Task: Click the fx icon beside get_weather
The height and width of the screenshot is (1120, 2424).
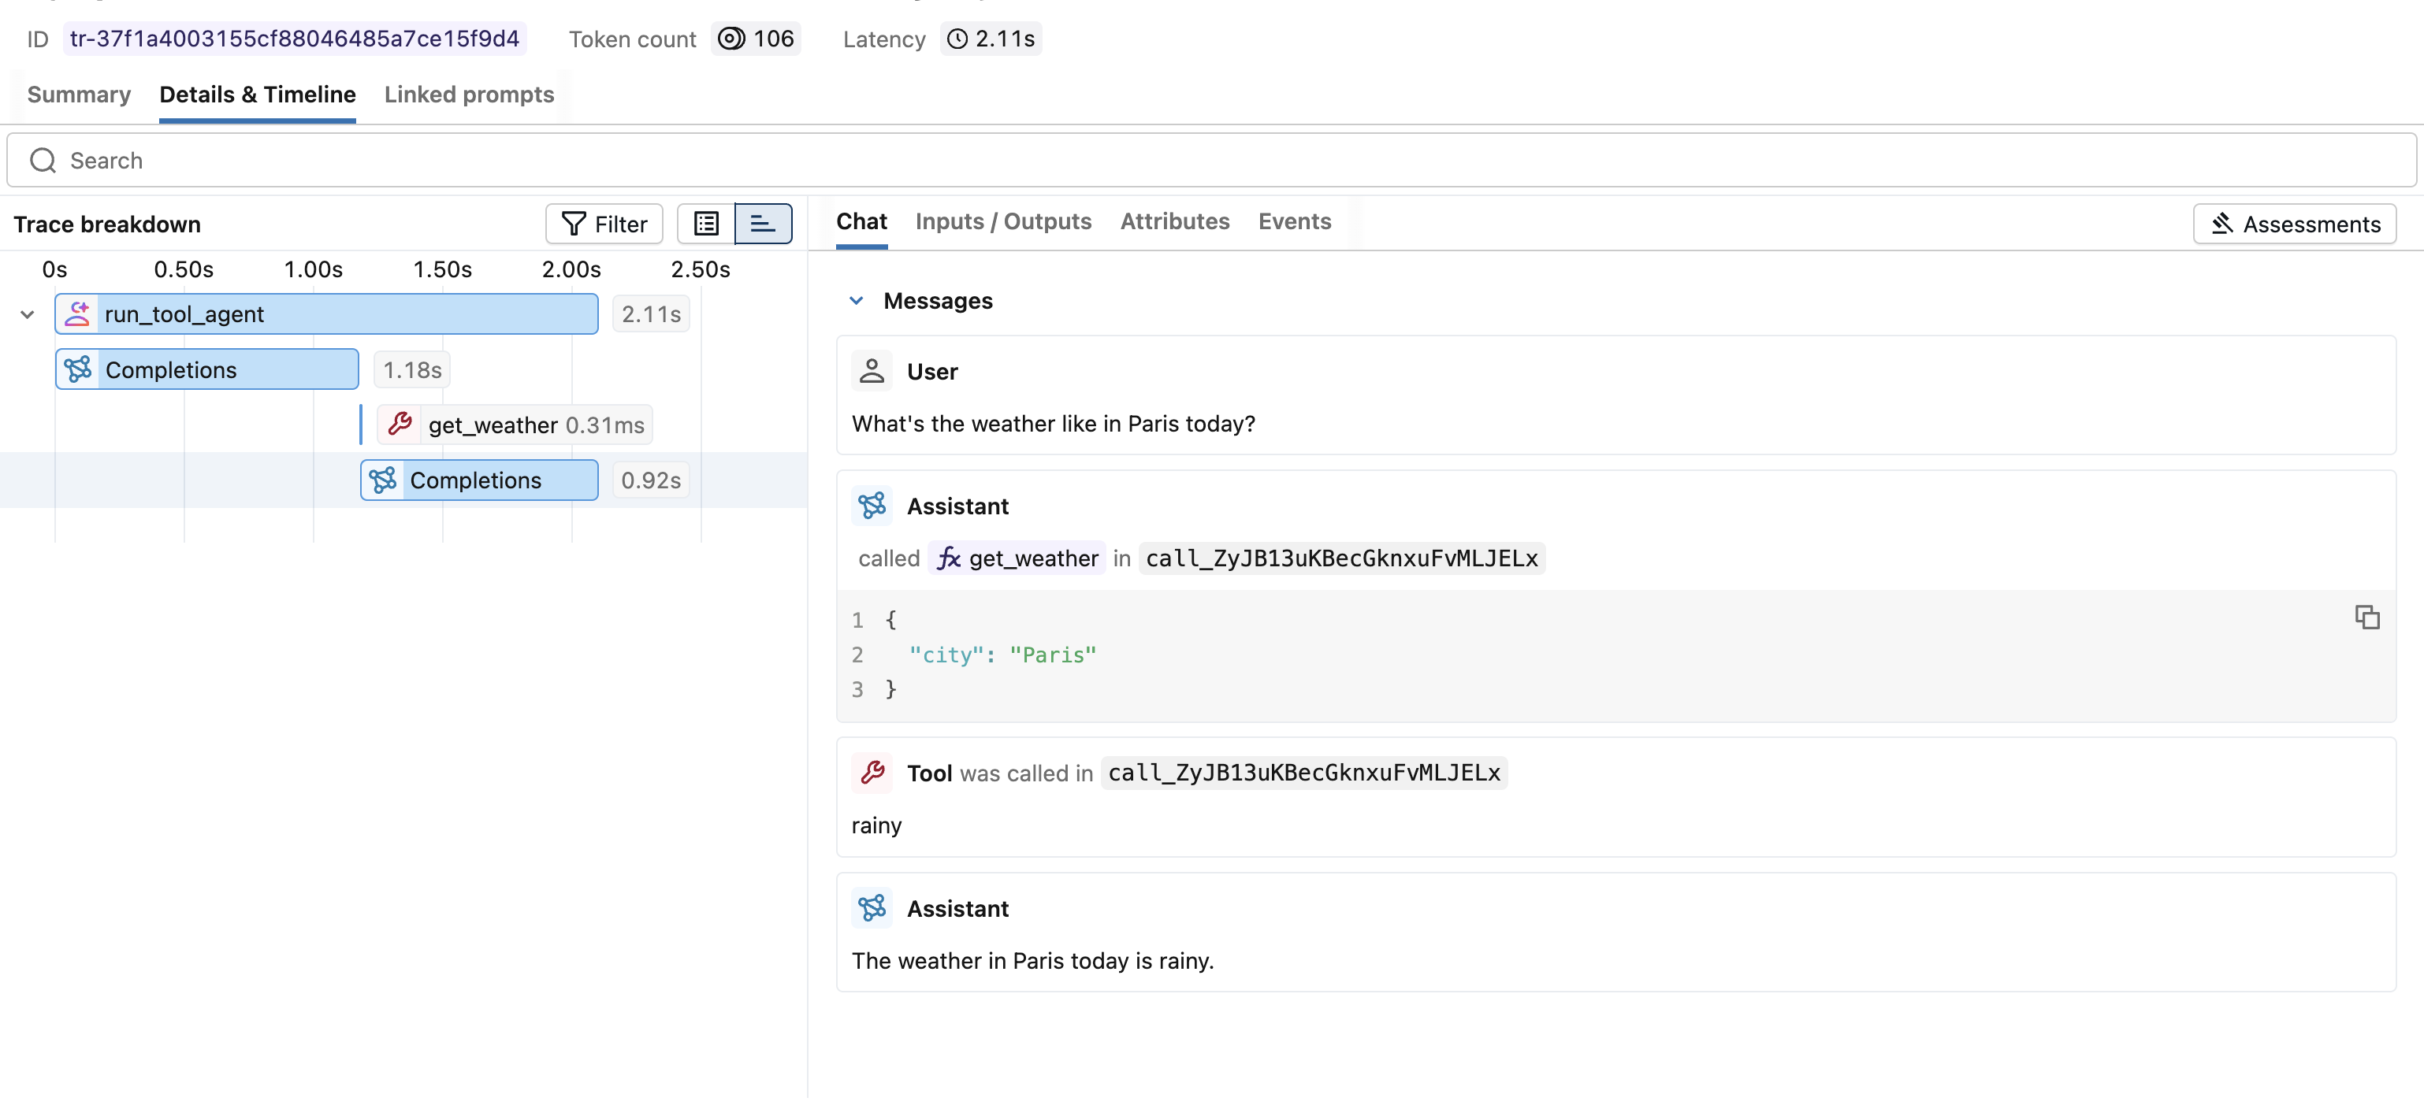Action: pyautogui.click(x=950, y=558)
